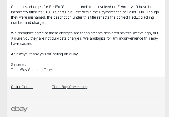The height and width of the screenshot is (117, 169).
Task: Click the horizontal divider line above eBay logo
Action: coord(86,98)
